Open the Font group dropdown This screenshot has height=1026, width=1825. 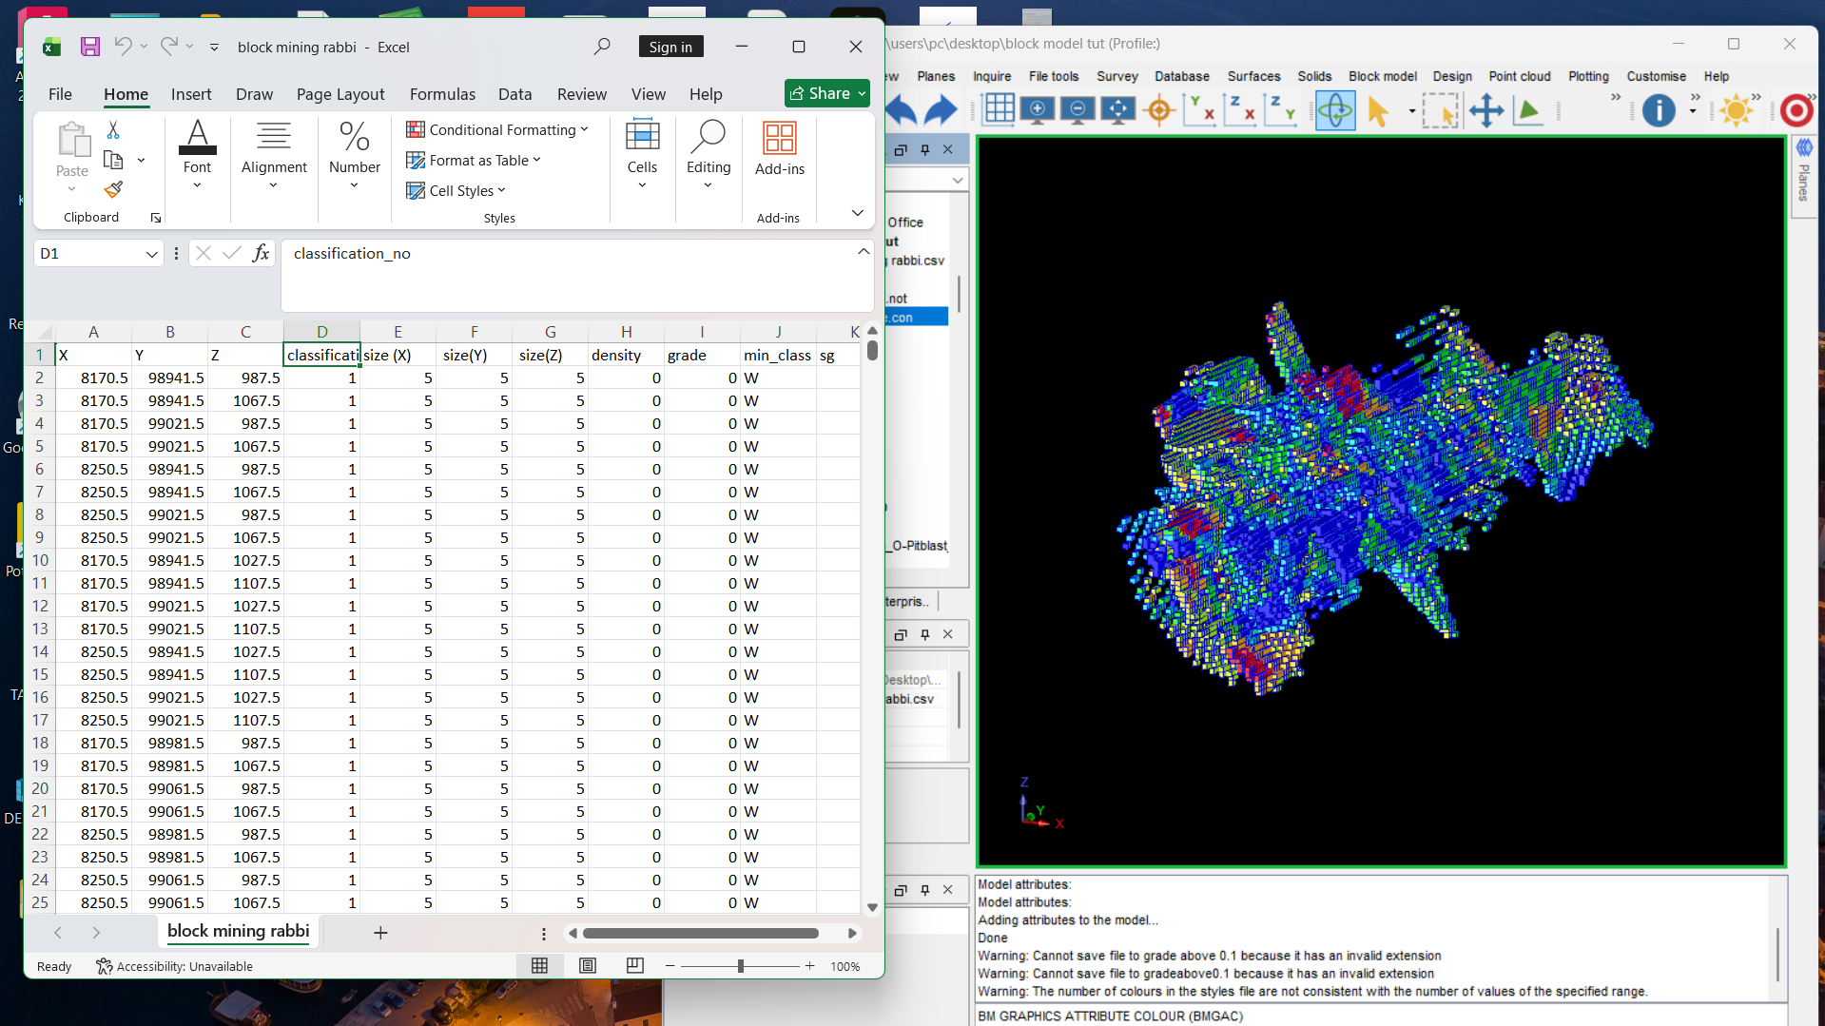tap(197, 185)
